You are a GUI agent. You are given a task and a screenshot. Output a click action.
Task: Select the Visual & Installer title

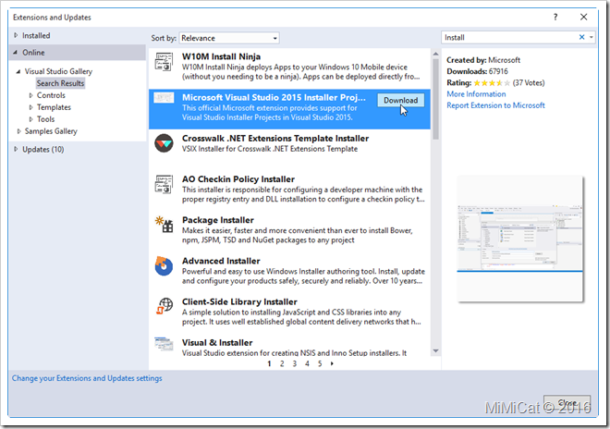[x=217, y=343]
